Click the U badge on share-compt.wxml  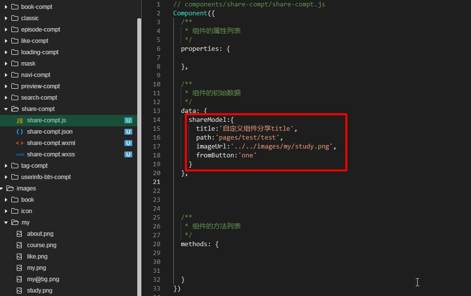click(x=128, y=143)
